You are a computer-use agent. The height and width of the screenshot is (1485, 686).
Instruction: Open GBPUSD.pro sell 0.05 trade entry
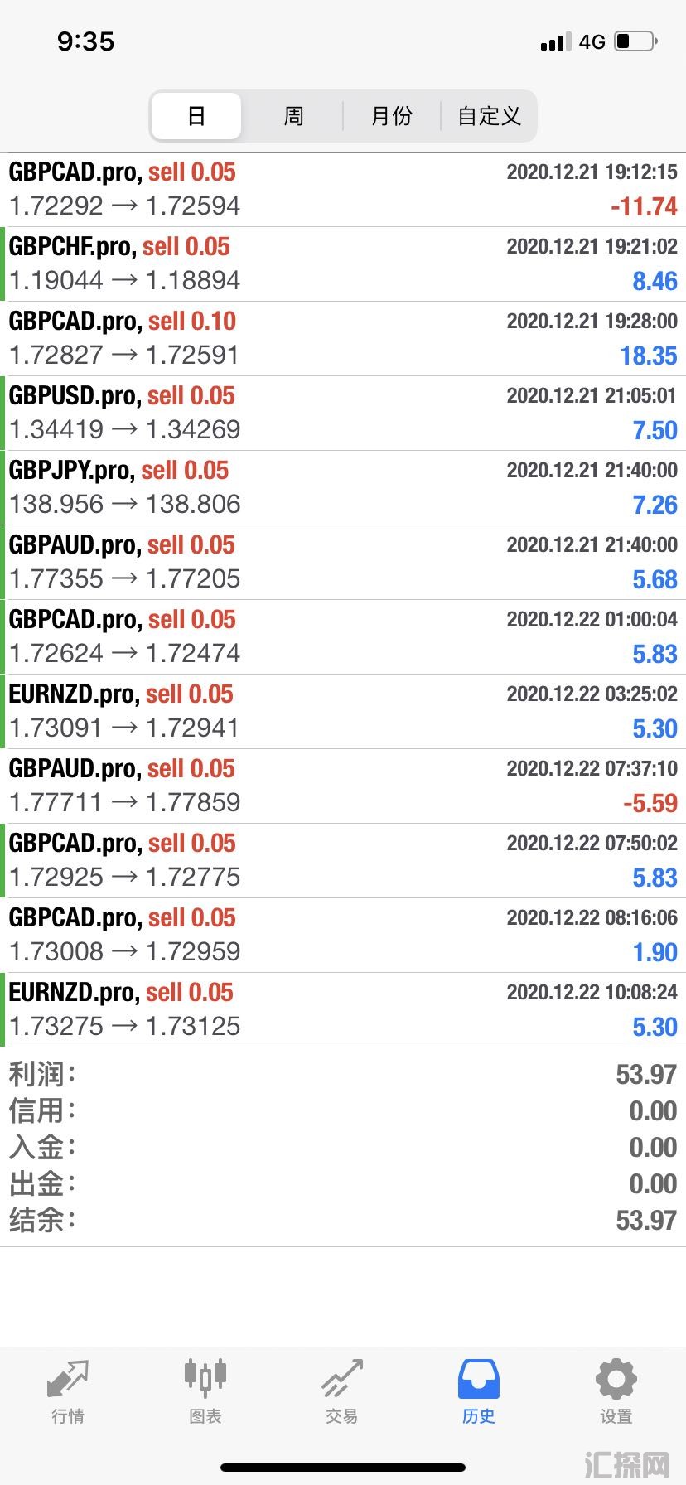[x=343, y=414]
